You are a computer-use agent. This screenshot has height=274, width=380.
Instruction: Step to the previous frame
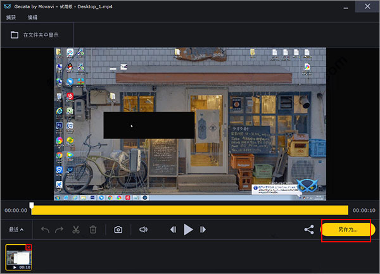click(x=173, y=230)
